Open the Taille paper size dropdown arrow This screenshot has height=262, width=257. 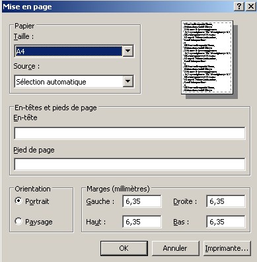[128, 51]
